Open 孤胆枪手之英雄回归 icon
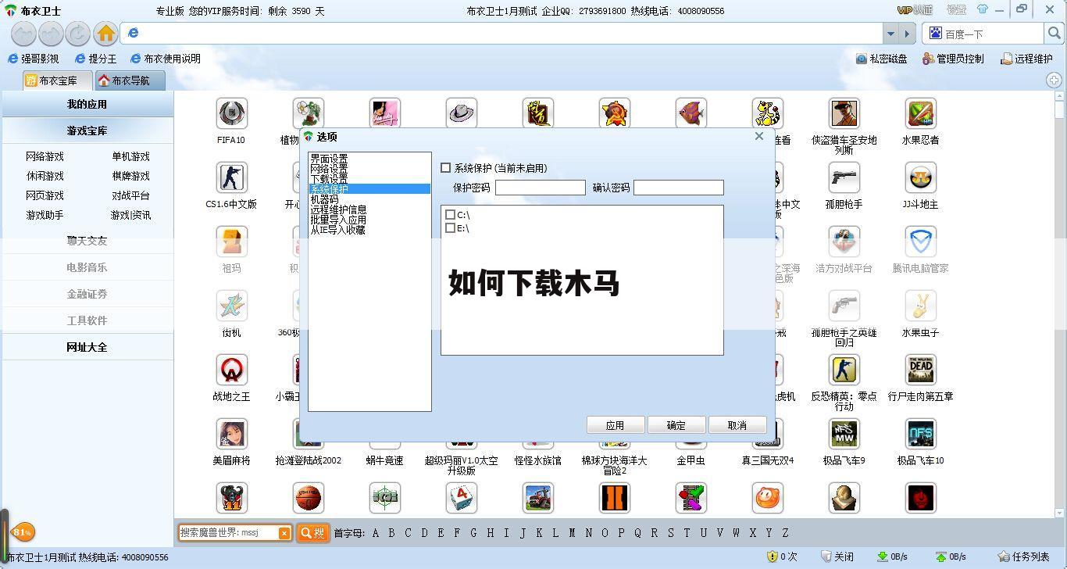The image size is (1067, 569). tap(844, 306)
